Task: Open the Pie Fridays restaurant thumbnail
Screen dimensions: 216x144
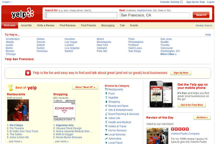Action: click(x=18, y=110)
